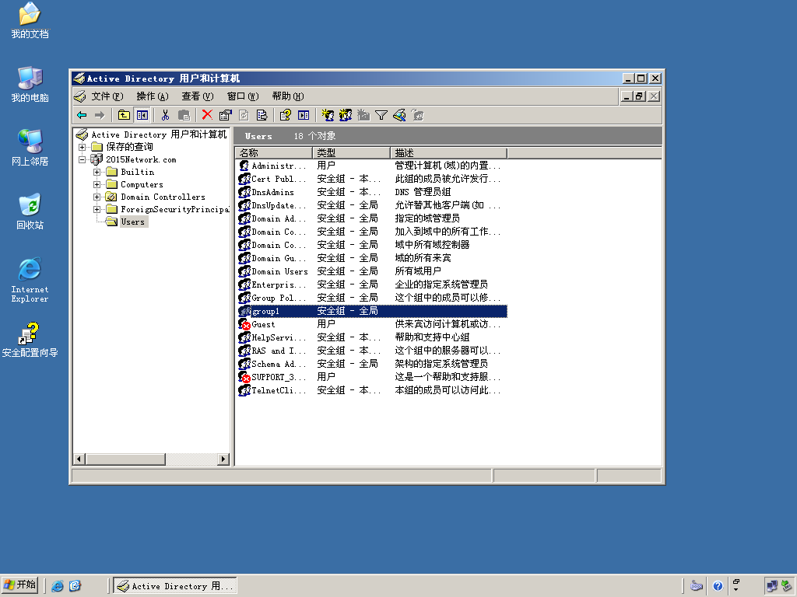Open 我的文档 desktop icon
The width and height of the screenshot is (797, 597).
pos(30,21)
